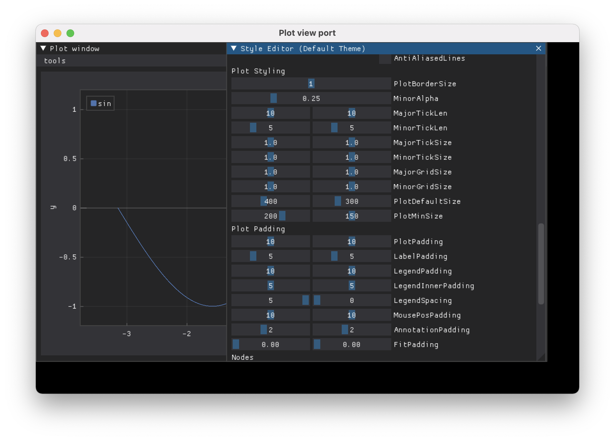The width and height of the screenshot is (615, 441).
Task: Toggle the AntiAliasedLines checkbox
Action: tap(385, 58)
